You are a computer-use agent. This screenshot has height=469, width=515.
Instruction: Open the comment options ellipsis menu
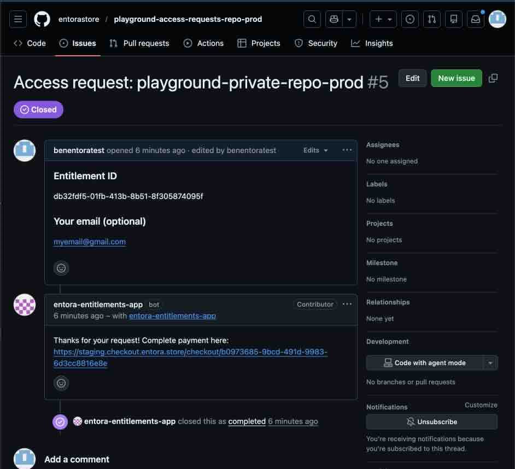click(347, 150)
